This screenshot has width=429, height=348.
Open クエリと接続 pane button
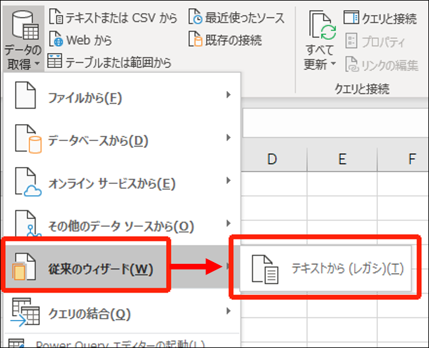tap(380, 18)
